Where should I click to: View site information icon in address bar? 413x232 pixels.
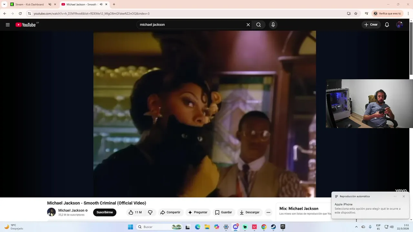[x=29, y=14]
